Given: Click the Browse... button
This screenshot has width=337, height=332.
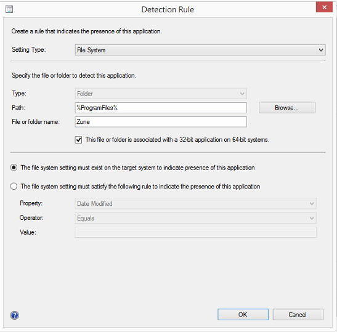Looking at the screenshot, I should coord(287,108).
